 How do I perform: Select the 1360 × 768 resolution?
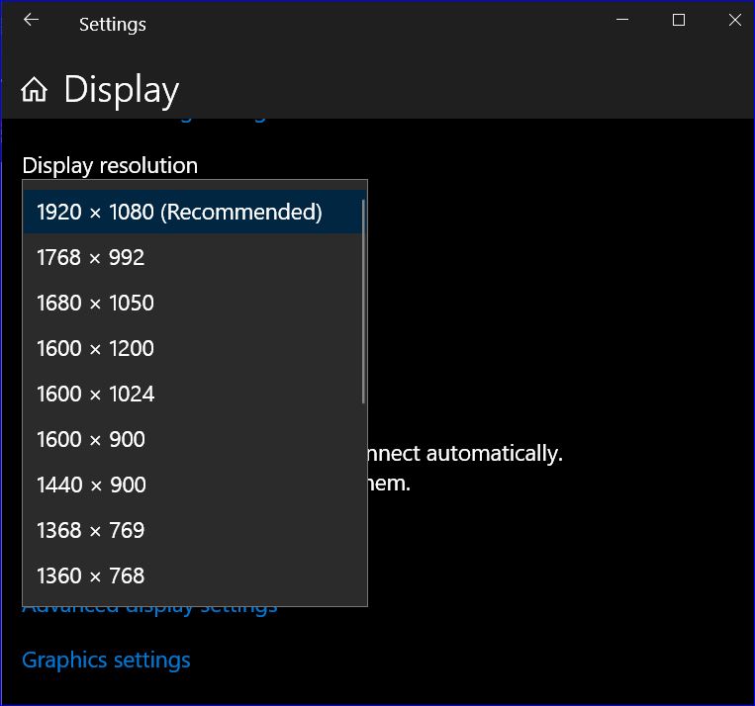[x=195, y=575]
